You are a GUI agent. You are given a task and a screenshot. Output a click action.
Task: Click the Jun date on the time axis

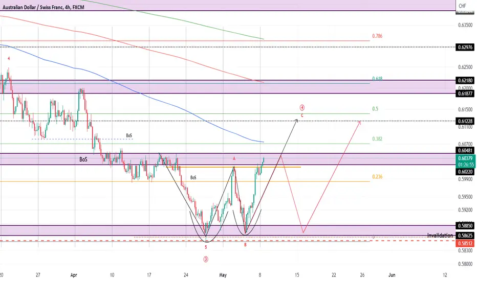(392, 275)
